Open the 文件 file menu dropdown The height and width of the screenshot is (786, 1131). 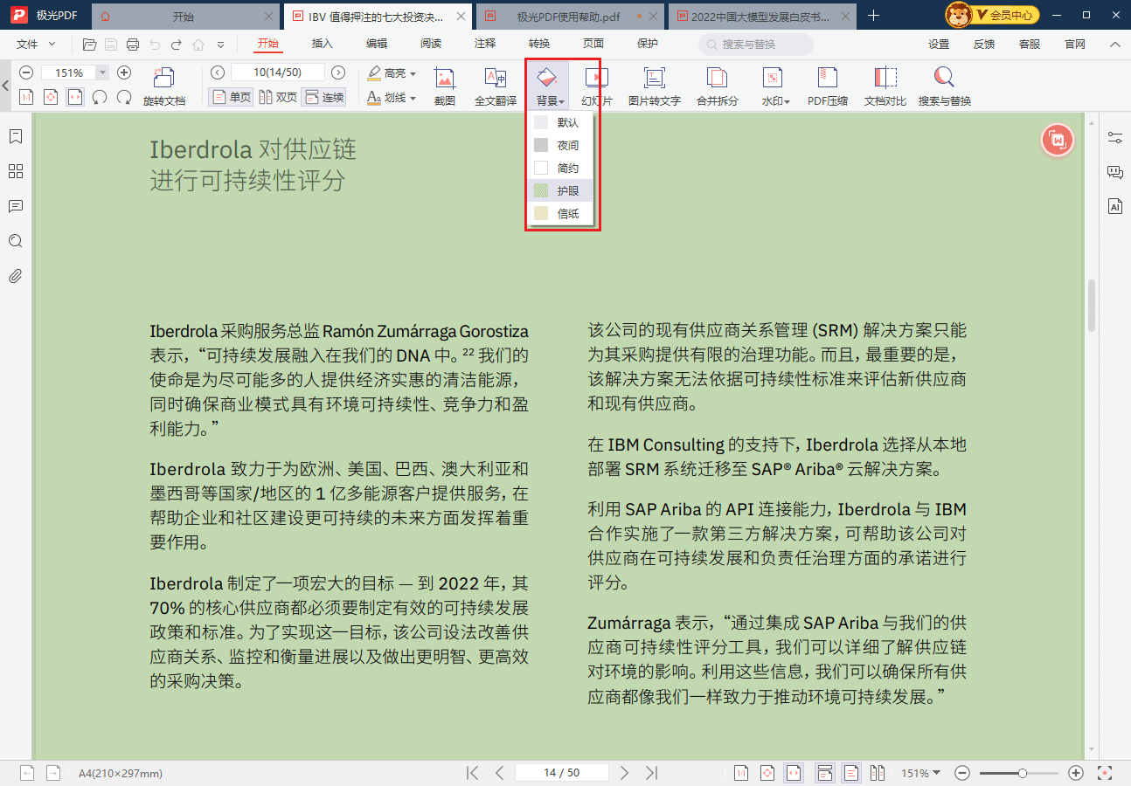pyautogui.click(x=36, y=44)
